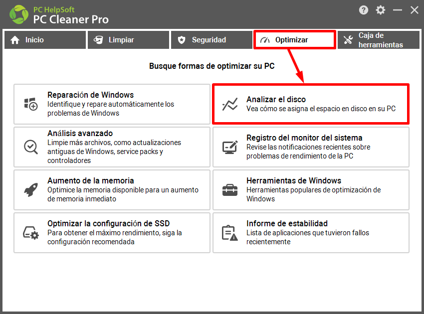
Task: Open the Limpiar tab
Action: click(128, 40)
